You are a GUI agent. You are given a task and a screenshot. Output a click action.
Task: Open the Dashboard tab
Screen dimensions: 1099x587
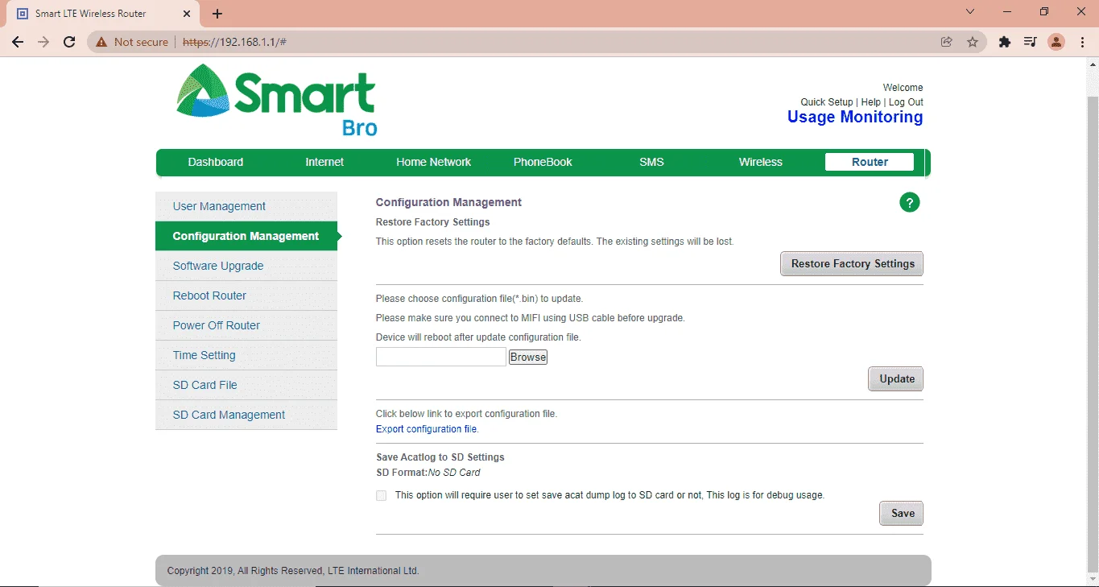pos(216,162)
